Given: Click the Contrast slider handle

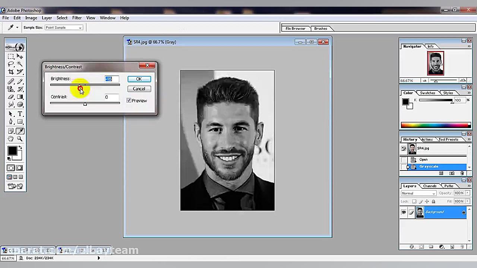Looking at the screenshot, I should (x=85, y=104).
